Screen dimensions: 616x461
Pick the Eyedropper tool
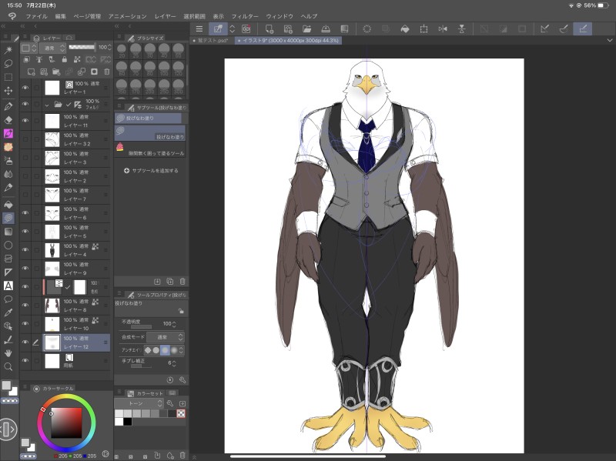[x=8, y=312]
